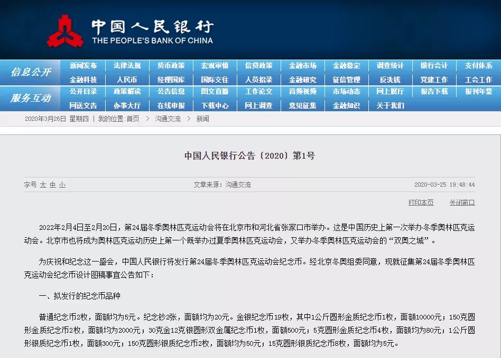This screenshot has height=358, width=501.
Task: Click the timestamp 2020-03-25 19:48:44
Action: tap(444, 185)
